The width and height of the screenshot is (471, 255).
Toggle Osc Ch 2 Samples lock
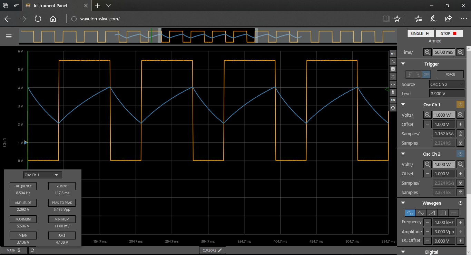460,192
